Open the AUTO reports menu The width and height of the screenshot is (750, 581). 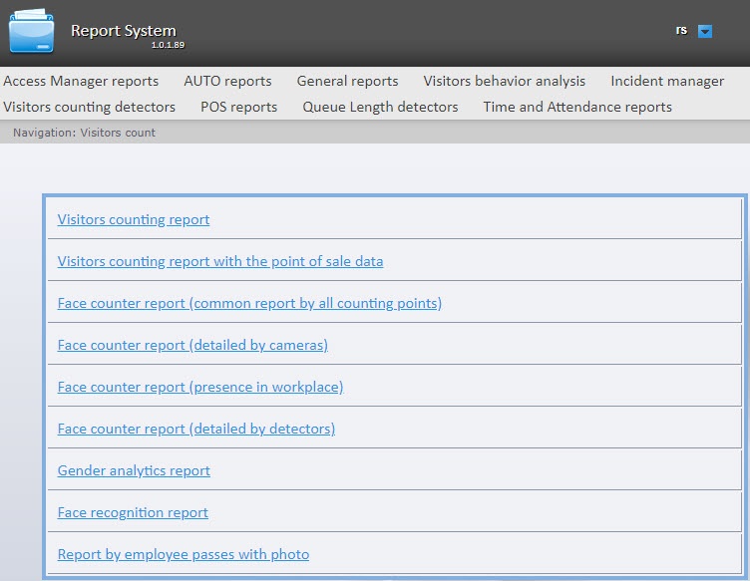227,81
